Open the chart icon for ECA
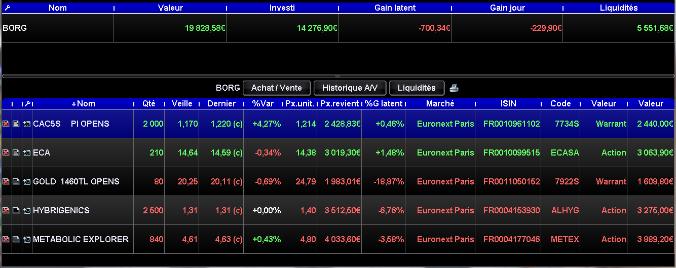Viewport: 676px width, 268px height. click(27, 153)
